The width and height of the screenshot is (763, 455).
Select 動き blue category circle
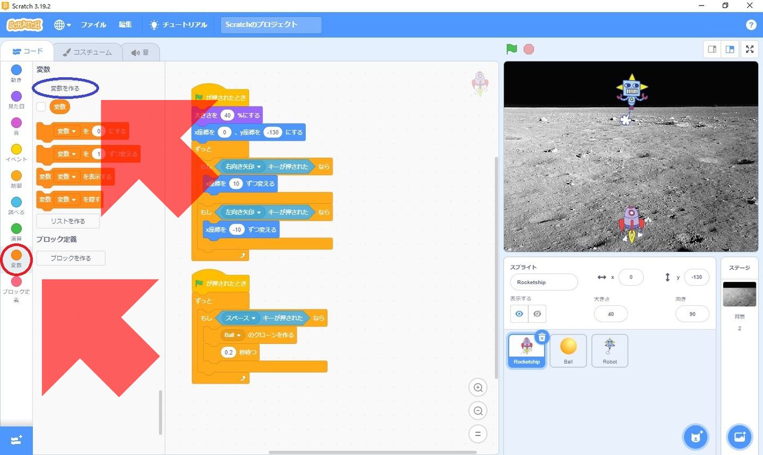point(16,70)
